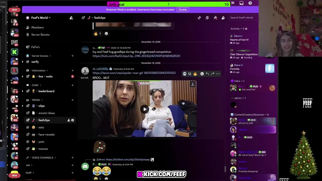Expand Jail category

tap(29, 165)
